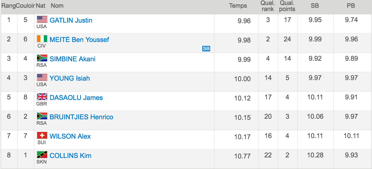Click the PB column header
This screenshot has width=372, height=169.
point(351,6)
